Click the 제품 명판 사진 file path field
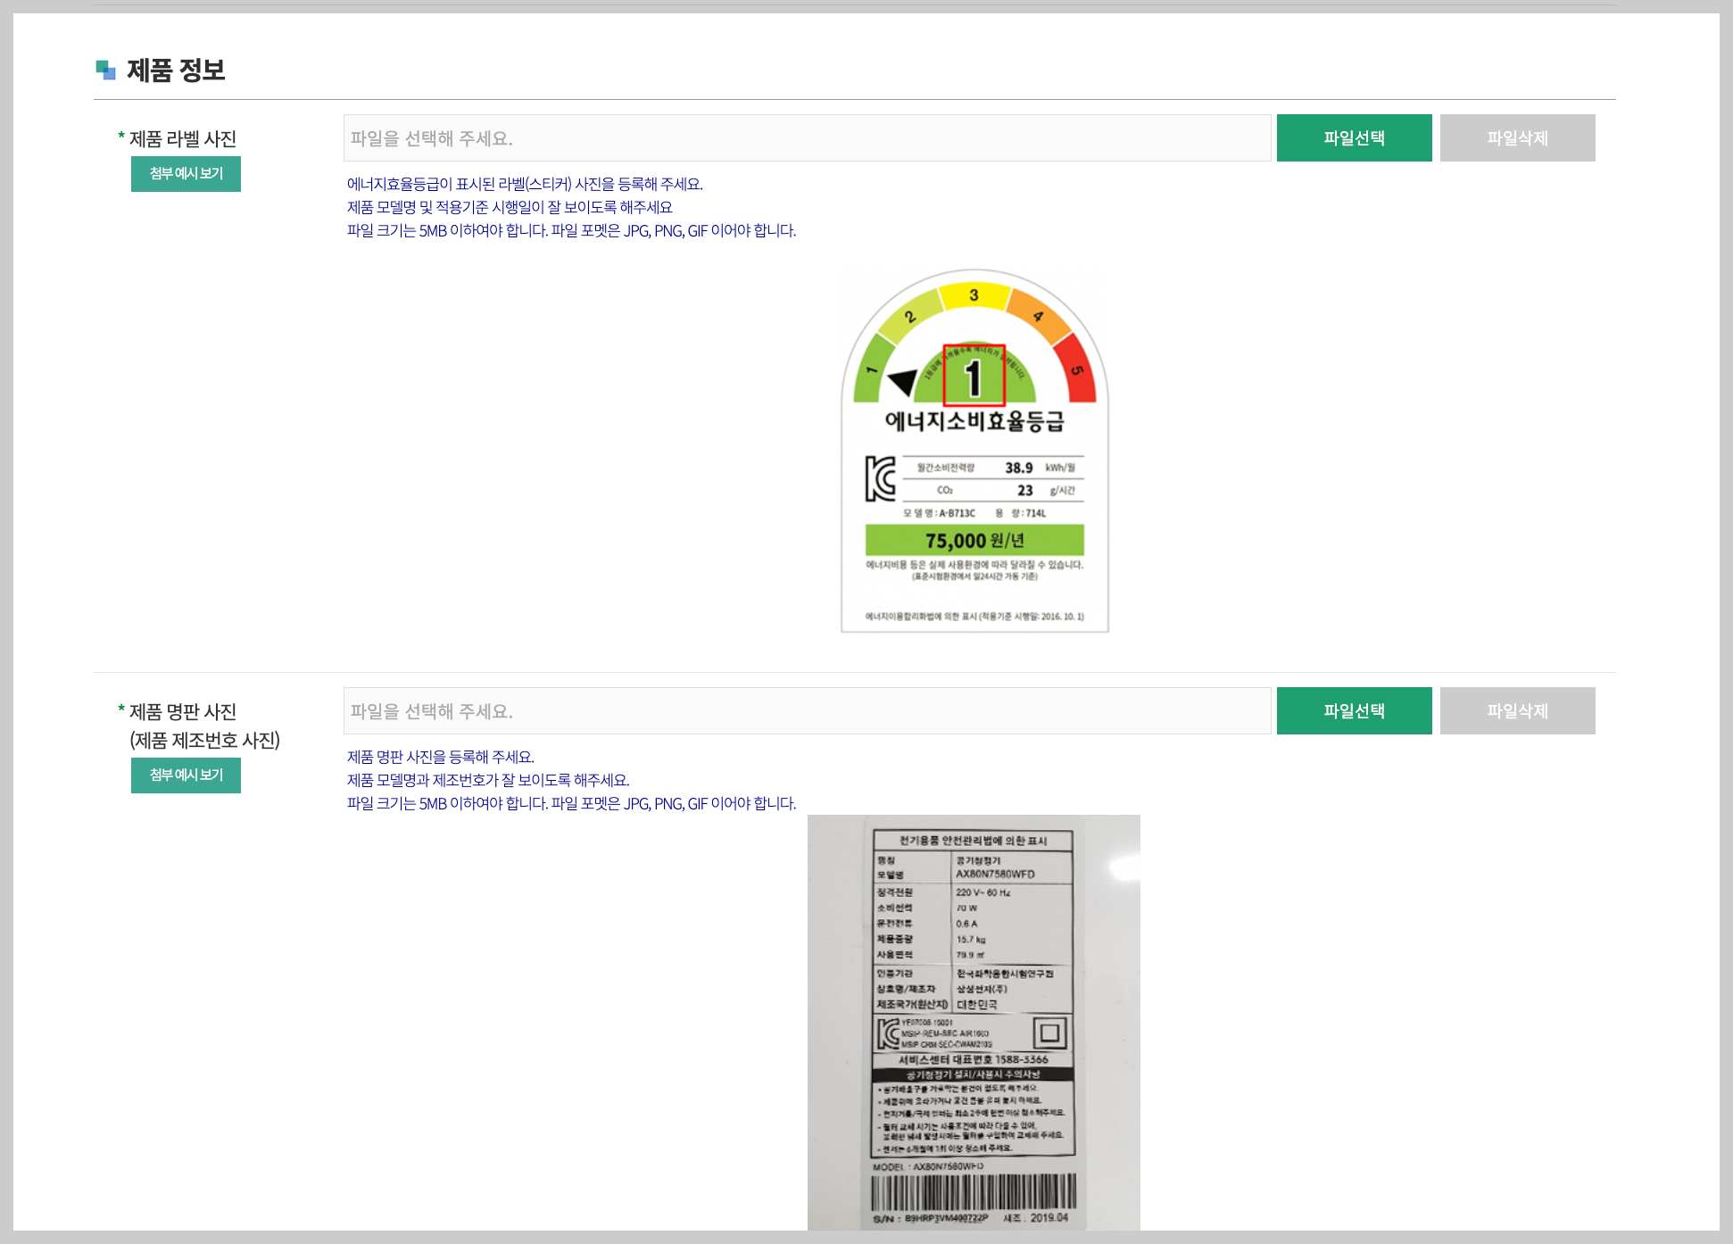The height and width of the screenshot is (1244, 1733). 807,711
